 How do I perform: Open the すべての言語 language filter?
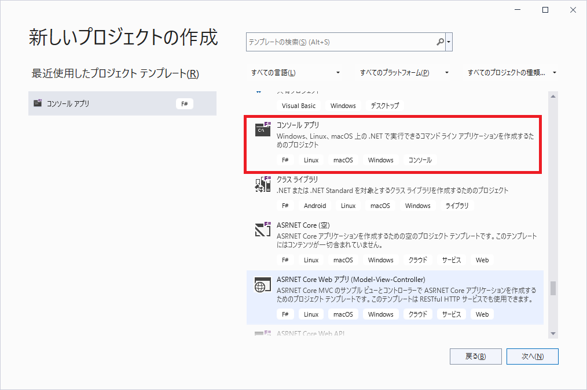tap(296, 72)
